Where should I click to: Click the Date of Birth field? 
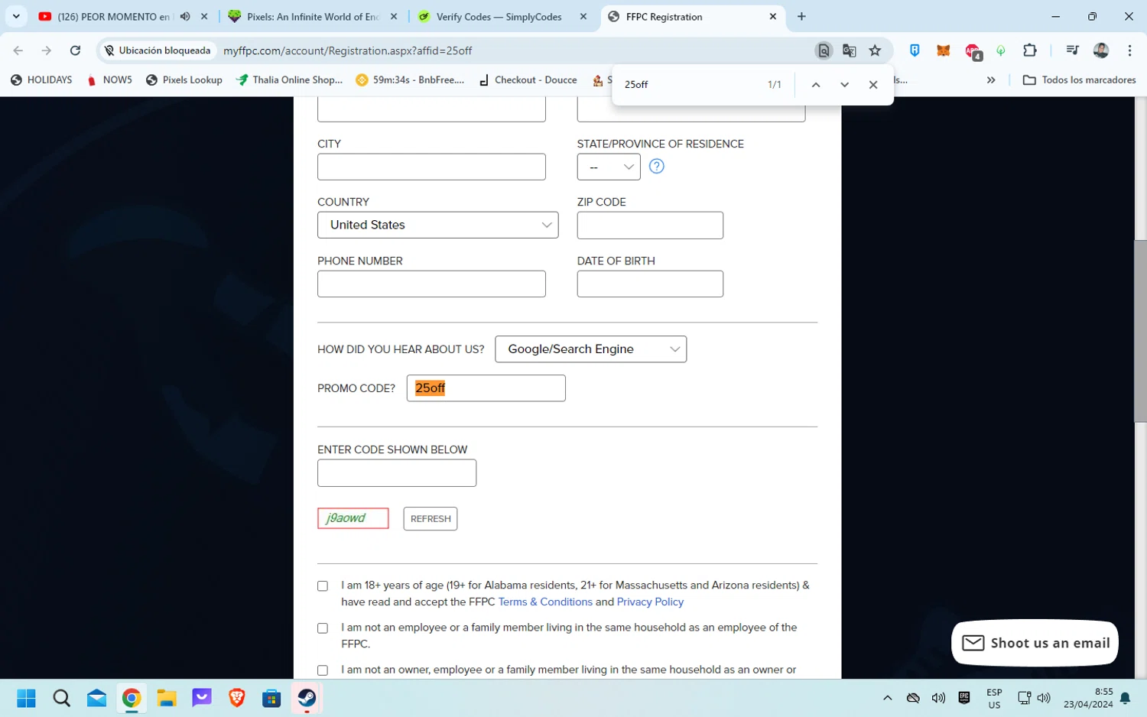click(650, 284)
